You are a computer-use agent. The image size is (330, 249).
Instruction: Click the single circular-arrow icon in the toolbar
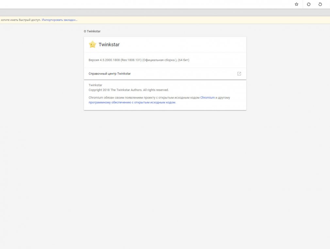[320, 4]
